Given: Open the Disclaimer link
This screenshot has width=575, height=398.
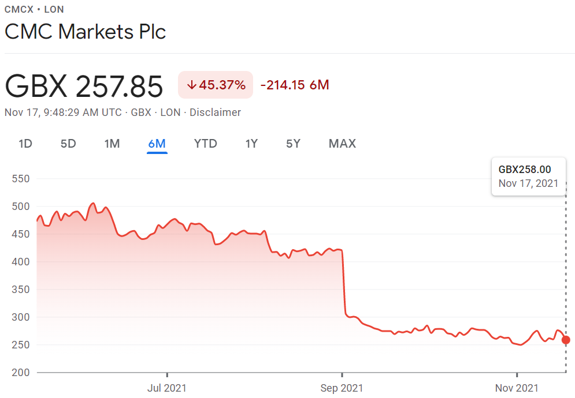Looking at the screenshot, I should click(x=215, y=112).
